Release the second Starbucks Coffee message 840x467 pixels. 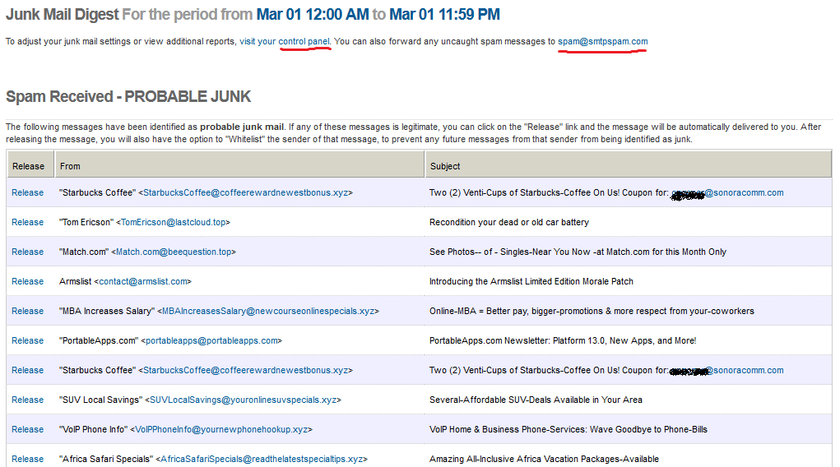coord(28,370)
